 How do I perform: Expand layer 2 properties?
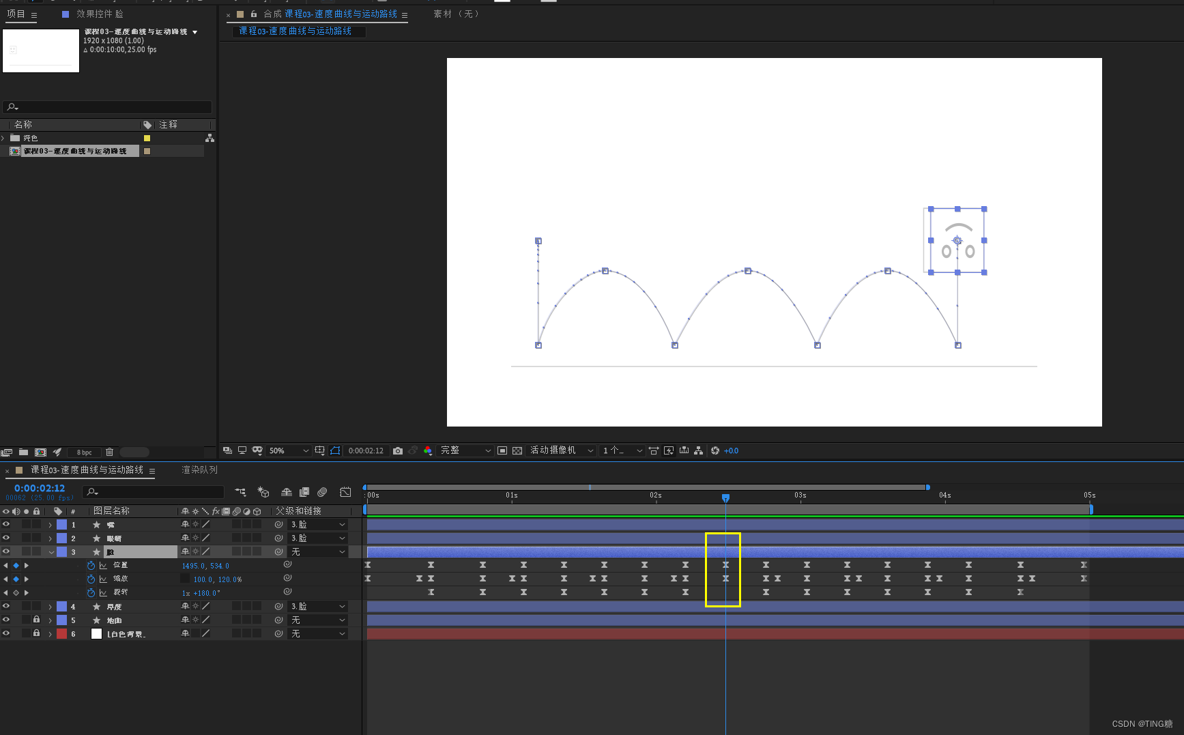coord(50,538)
